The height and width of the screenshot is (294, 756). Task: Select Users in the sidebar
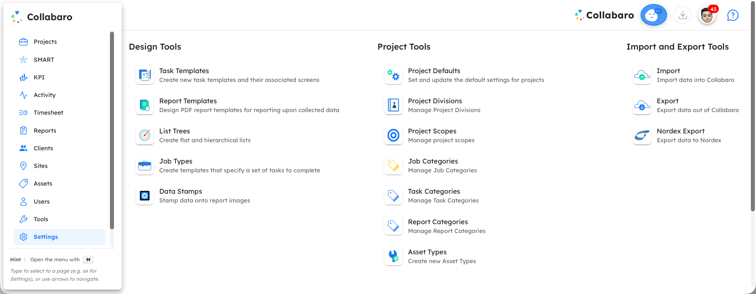click(59, 201)
